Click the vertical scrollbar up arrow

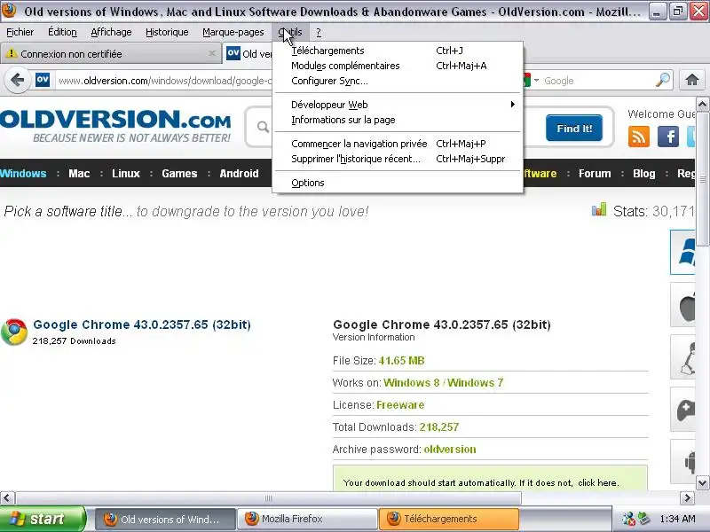pyautogui.click(x=702, y=105)
